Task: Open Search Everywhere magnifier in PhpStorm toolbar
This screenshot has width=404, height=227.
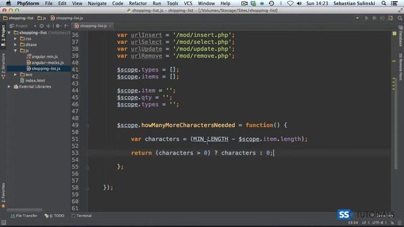Action: [x=400, y=18]
